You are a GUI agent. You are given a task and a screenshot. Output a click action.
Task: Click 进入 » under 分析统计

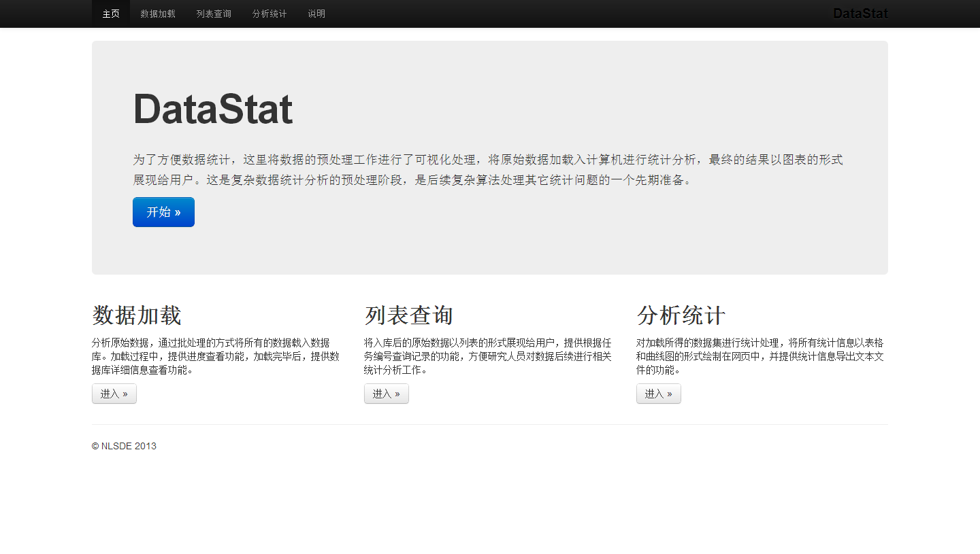659,394
